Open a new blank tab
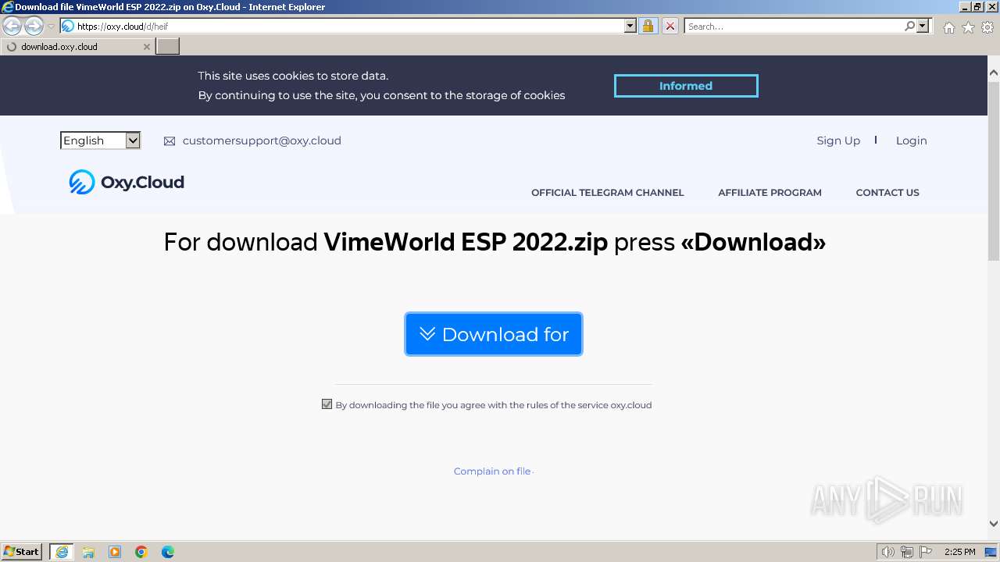Image resolution: width=1000 pixels, height=562 pixels. [168, 47]
